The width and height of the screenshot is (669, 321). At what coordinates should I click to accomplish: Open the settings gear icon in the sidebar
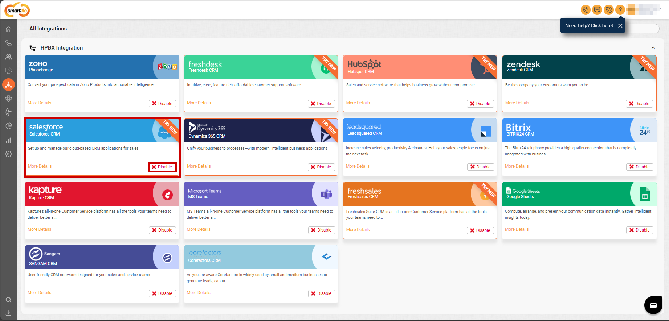8,154
